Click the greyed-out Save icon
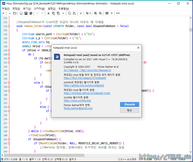 (x=21, y=13)
